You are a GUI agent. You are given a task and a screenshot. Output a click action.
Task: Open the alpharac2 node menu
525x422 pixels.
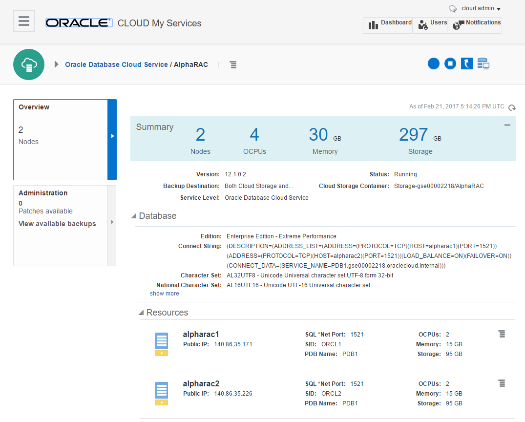pyautogui.click(x=502, y=383)
